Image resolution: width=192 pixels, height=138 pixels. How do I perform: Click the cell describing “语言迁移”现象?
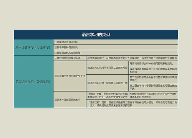[132, 104]
